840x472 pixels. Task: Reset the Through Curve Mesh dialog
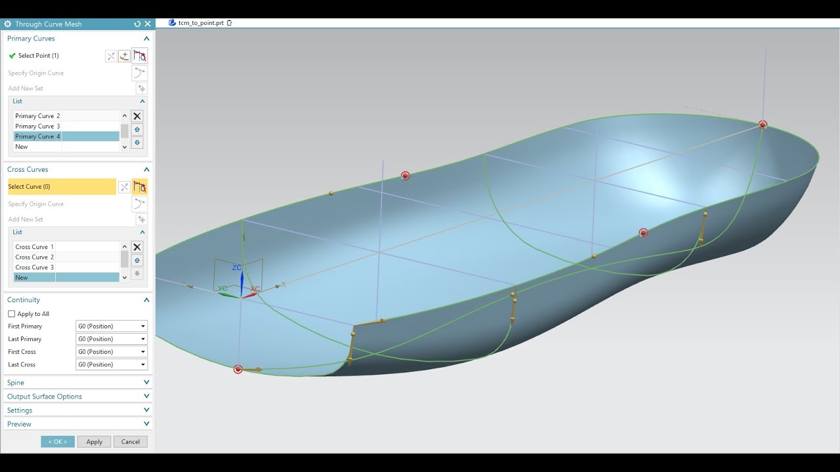(137, 24)
